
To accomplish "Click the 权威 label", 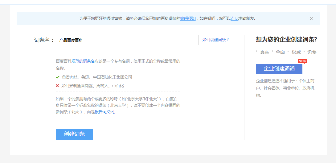I will click(x=296, y=52).
